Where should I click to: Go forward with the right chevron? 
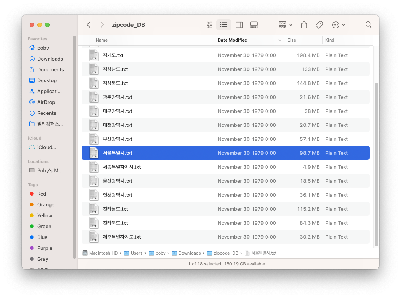pos(102,25)
